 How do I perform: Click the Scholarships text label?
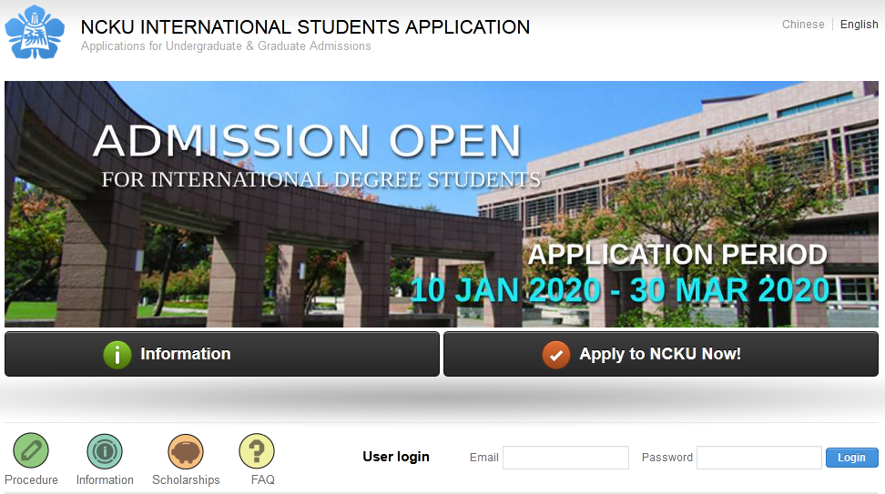click(x=186, y=480)
